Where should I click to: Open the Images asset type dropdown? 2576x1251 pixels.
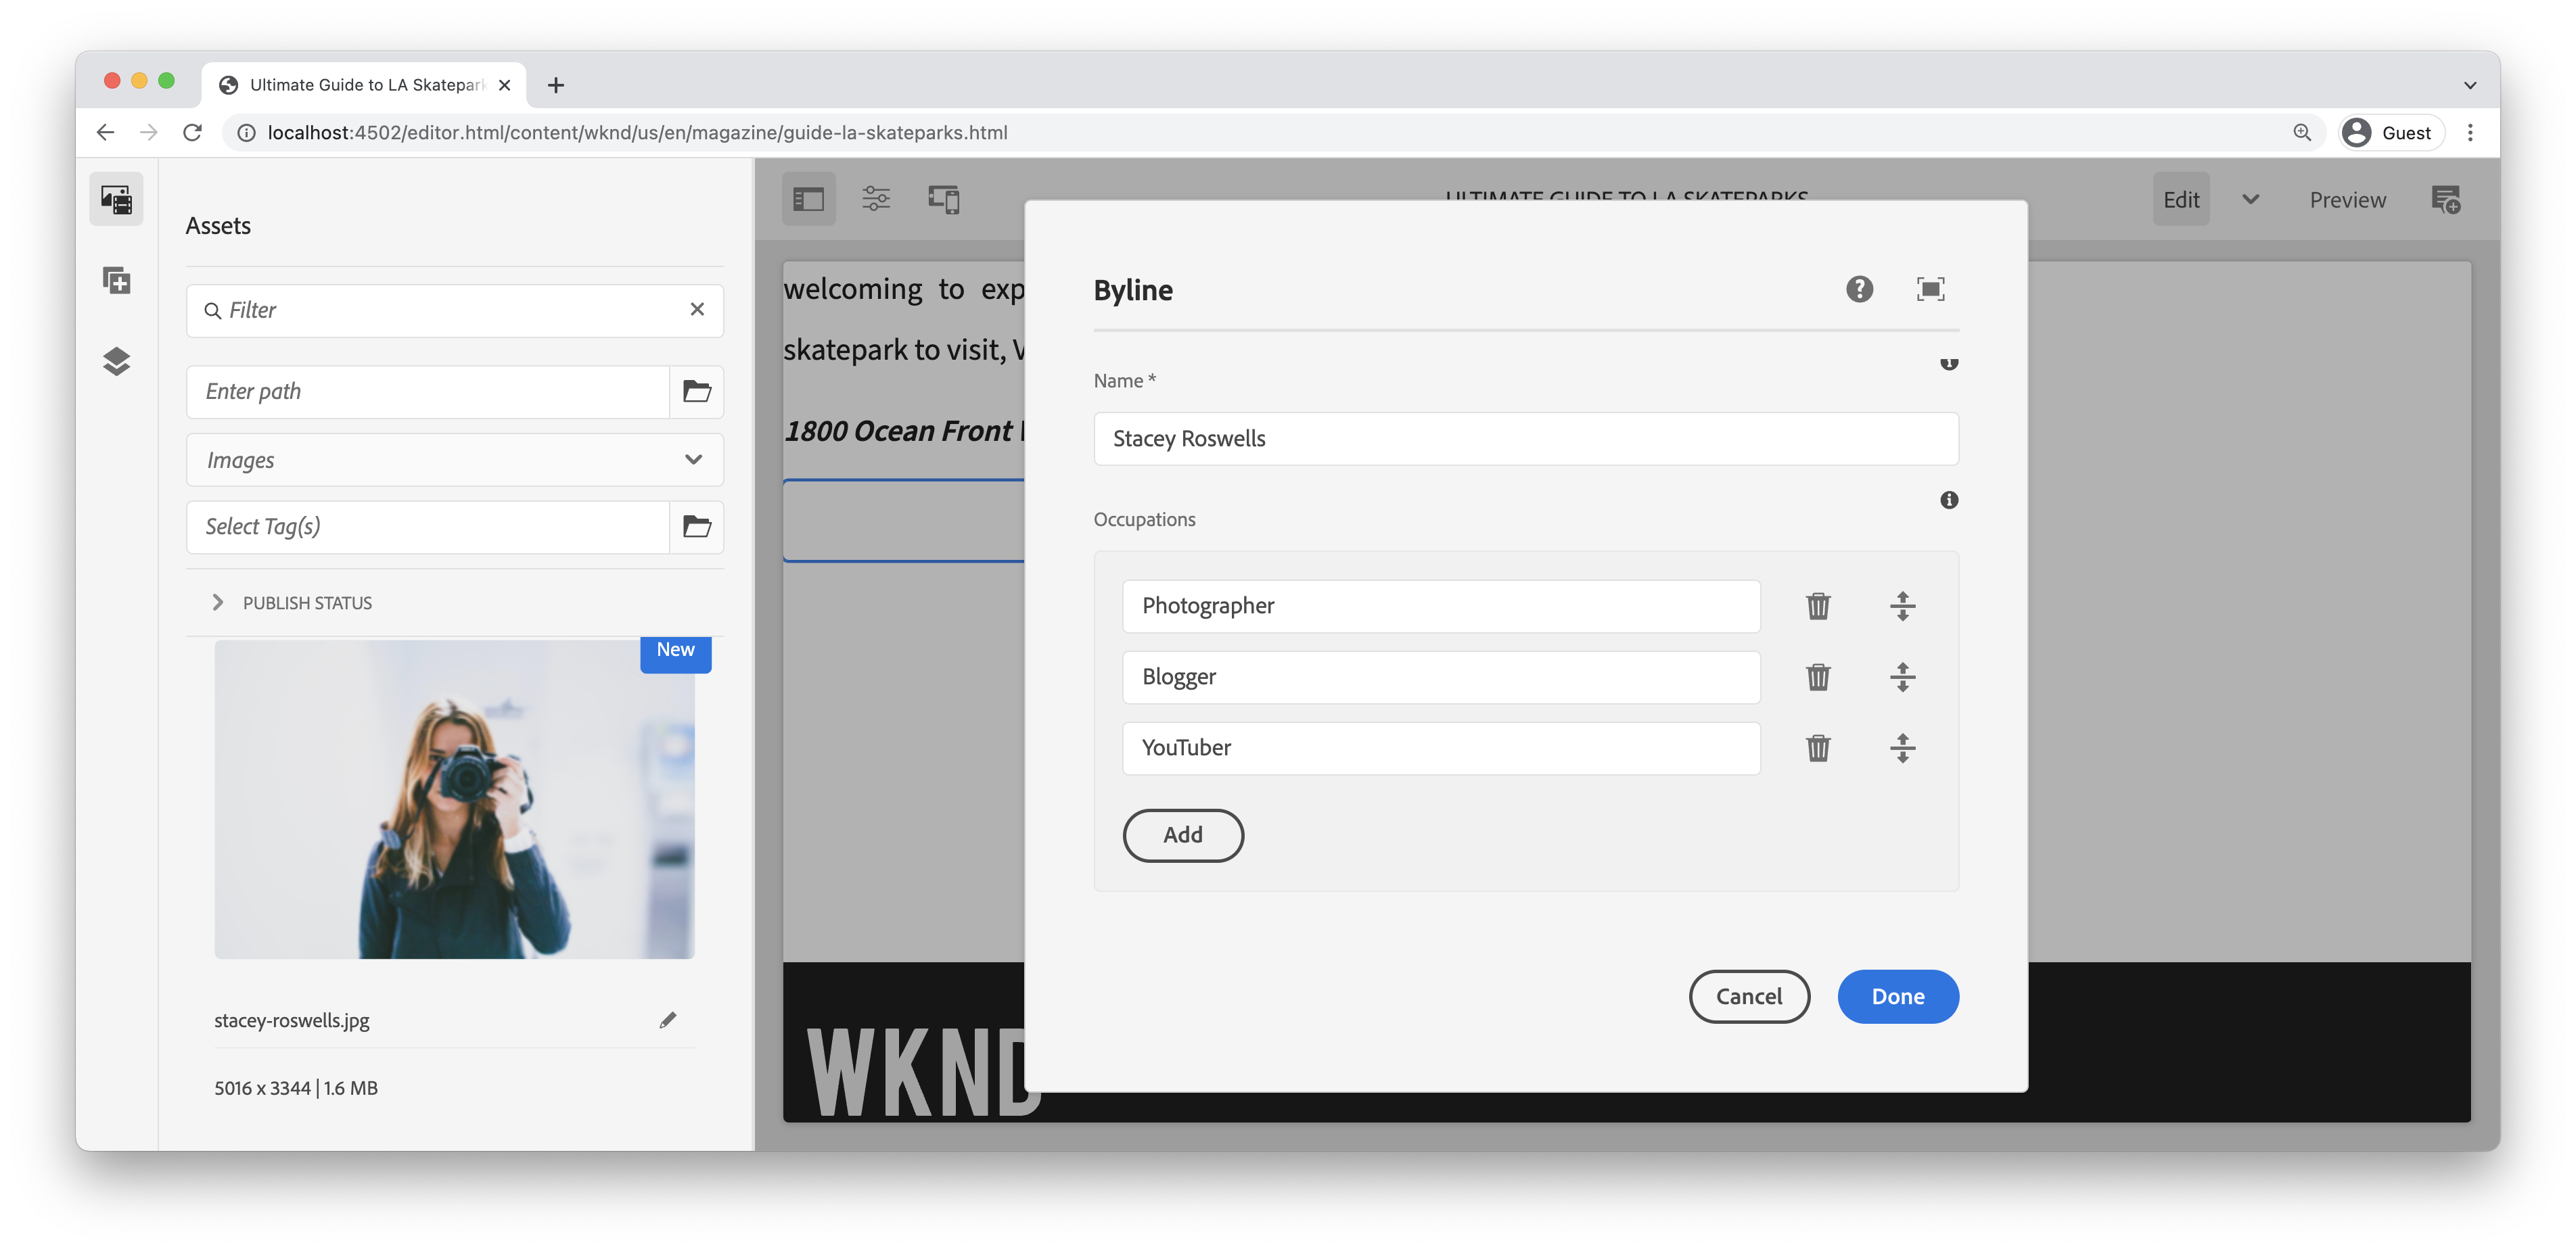[455, 460]
